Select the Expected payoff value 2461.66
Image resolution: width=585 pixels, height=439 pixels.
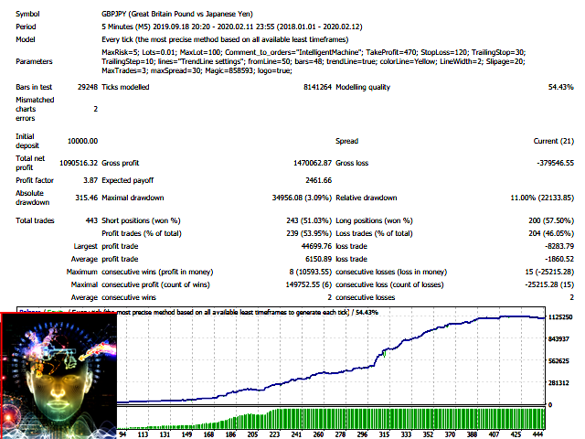[x=319, y=180]
